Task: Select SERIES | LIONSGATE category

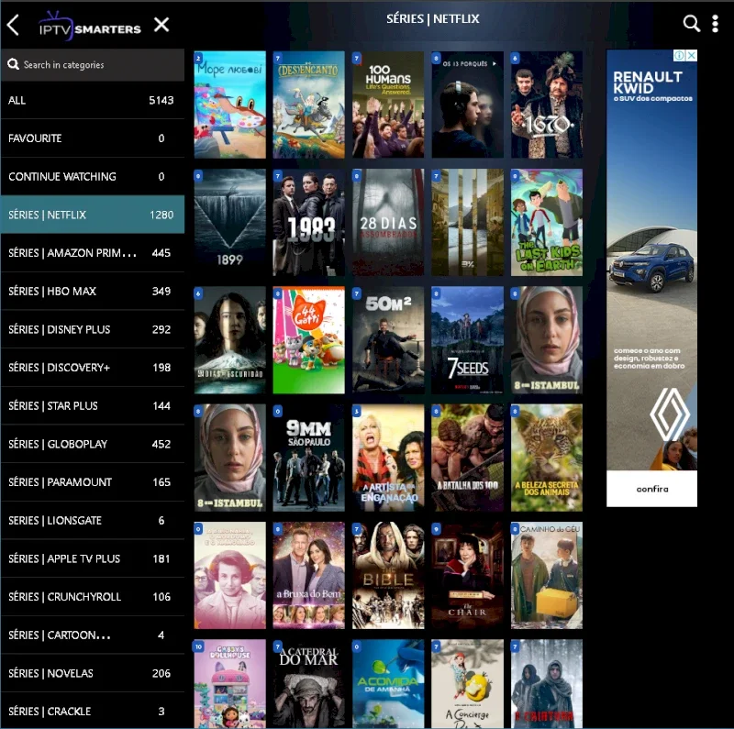Action: click(93, 520)
